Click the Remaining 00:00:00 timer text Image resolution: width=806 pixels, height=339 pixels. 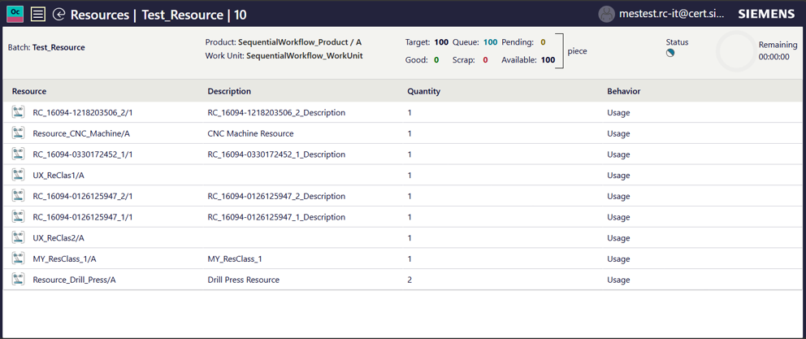773,57
